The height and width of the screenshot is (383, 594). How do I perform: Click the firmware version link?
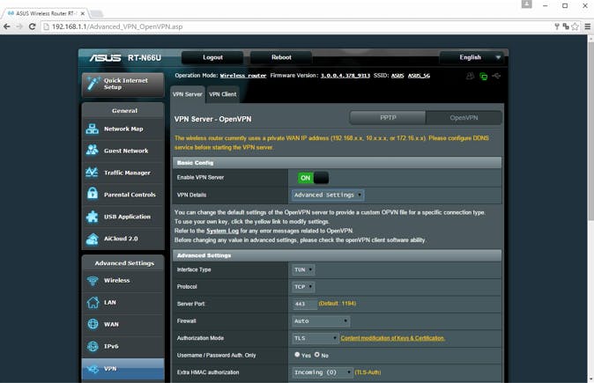click(x=345, y=76)
